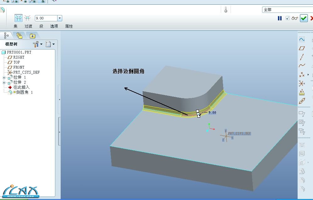Select the datum plane tool
Image resolution: width=313 pixels, height=200 pixels.
(302, 48)
